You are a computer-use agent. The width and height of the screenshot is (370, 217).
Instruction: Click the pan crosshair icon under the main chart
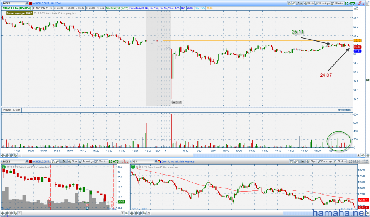3,155
